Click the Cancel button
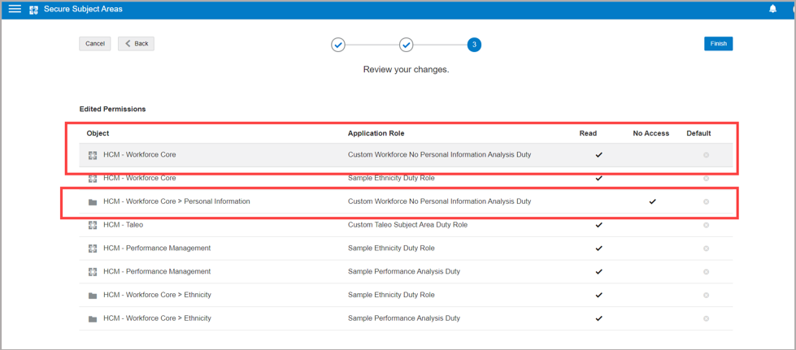 (x=95, y=44)
